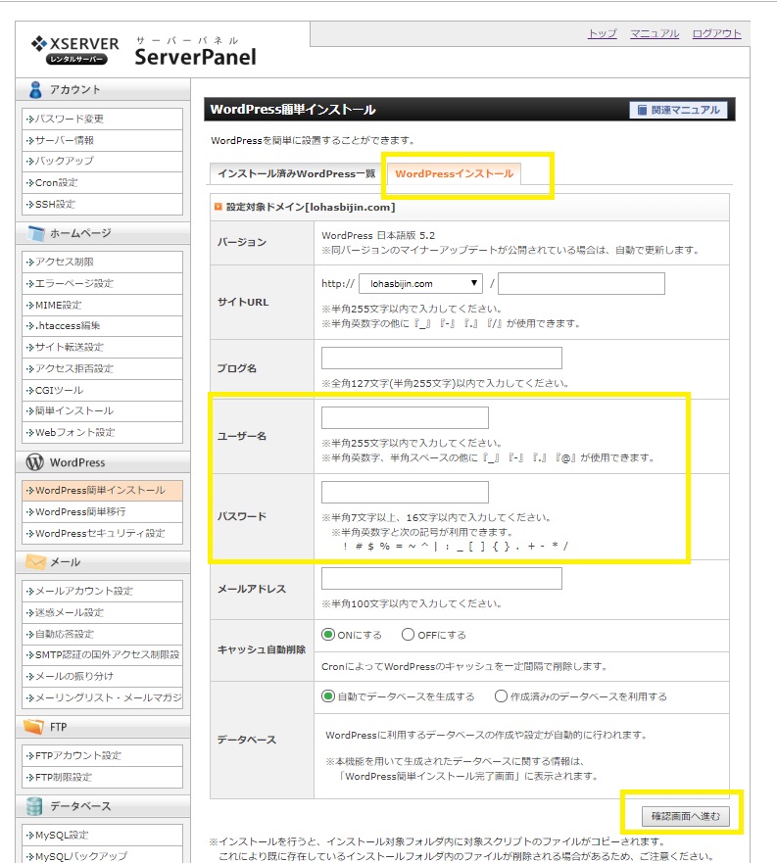
Task: Click the site URL path input field
Action: 581,283
